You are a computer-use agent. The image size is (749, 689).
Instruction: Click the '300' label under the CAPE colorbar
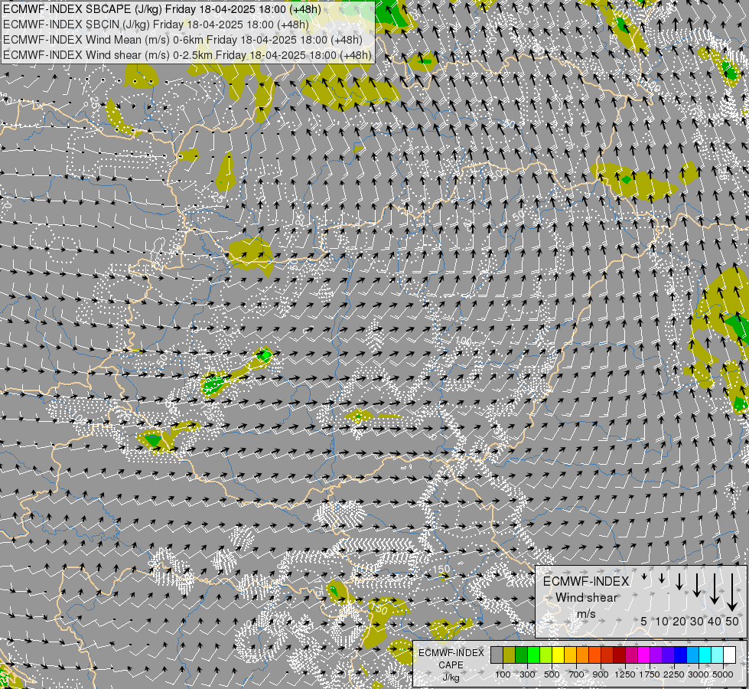point(527,674)
